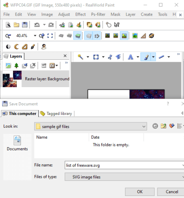This screenshot has height=198, width=184.
Task: Open the Adjust menu
Action: (x=64, y=14)
